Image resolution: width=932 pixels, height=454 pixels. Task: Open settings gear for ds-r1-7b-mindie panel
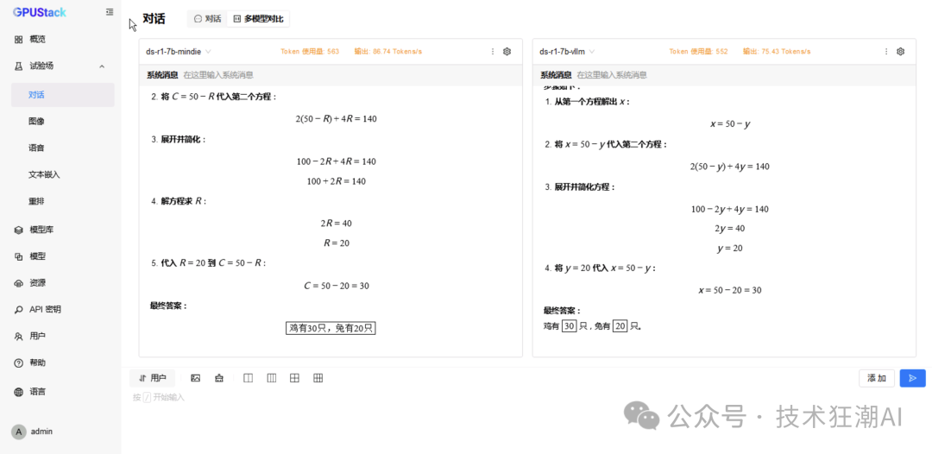click(507, 52)
